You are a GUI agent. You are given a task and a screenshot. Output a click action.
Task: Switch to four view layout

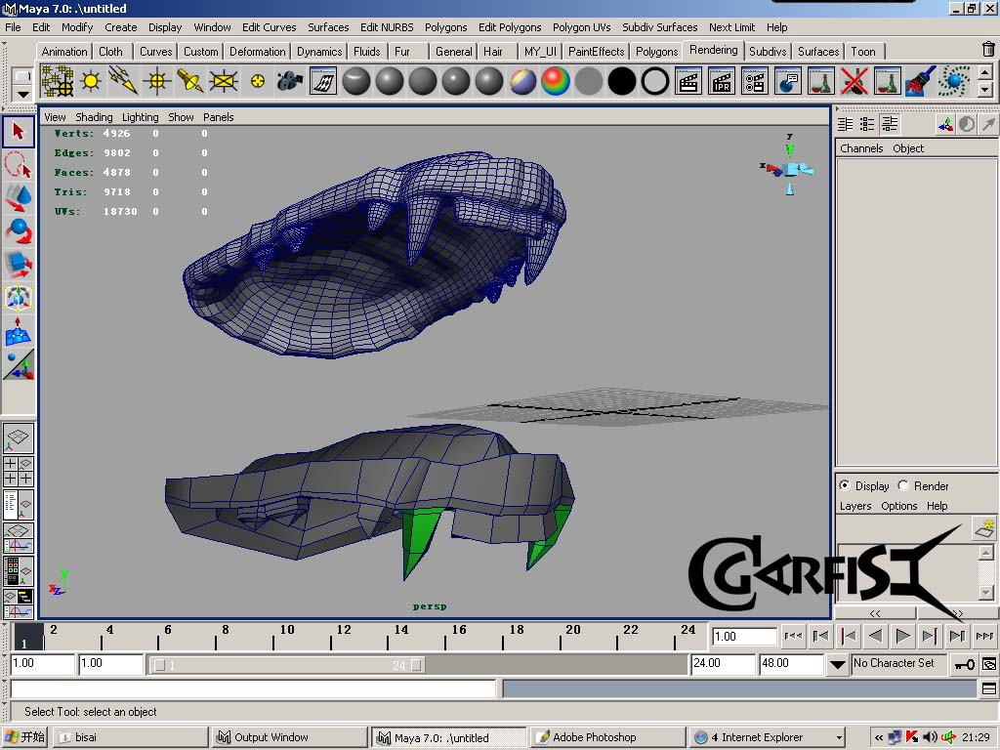(x=19, y=471)
